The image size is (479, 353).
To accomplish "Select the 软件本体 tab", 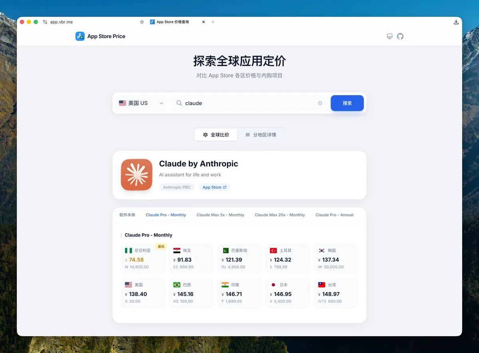I will [x=127, y=215].
